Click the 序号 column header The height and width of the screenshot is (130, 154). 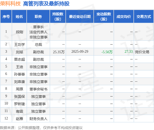tap(6, 17)
